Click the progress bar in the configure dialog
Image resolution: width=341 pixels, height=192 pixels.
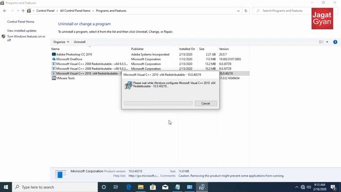click(x=158, y=103)
